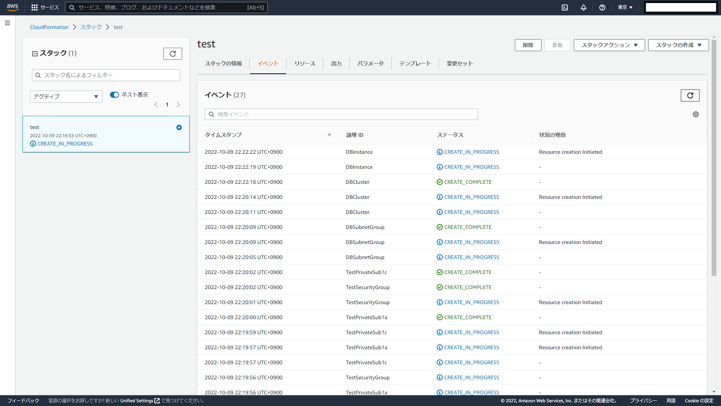Switch to the Resources tab
Viewport: 721px width, 406px height.
pyautogui.click(x=305, y=64)
